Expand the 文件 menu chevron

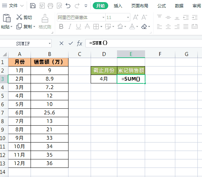point(22,6)
